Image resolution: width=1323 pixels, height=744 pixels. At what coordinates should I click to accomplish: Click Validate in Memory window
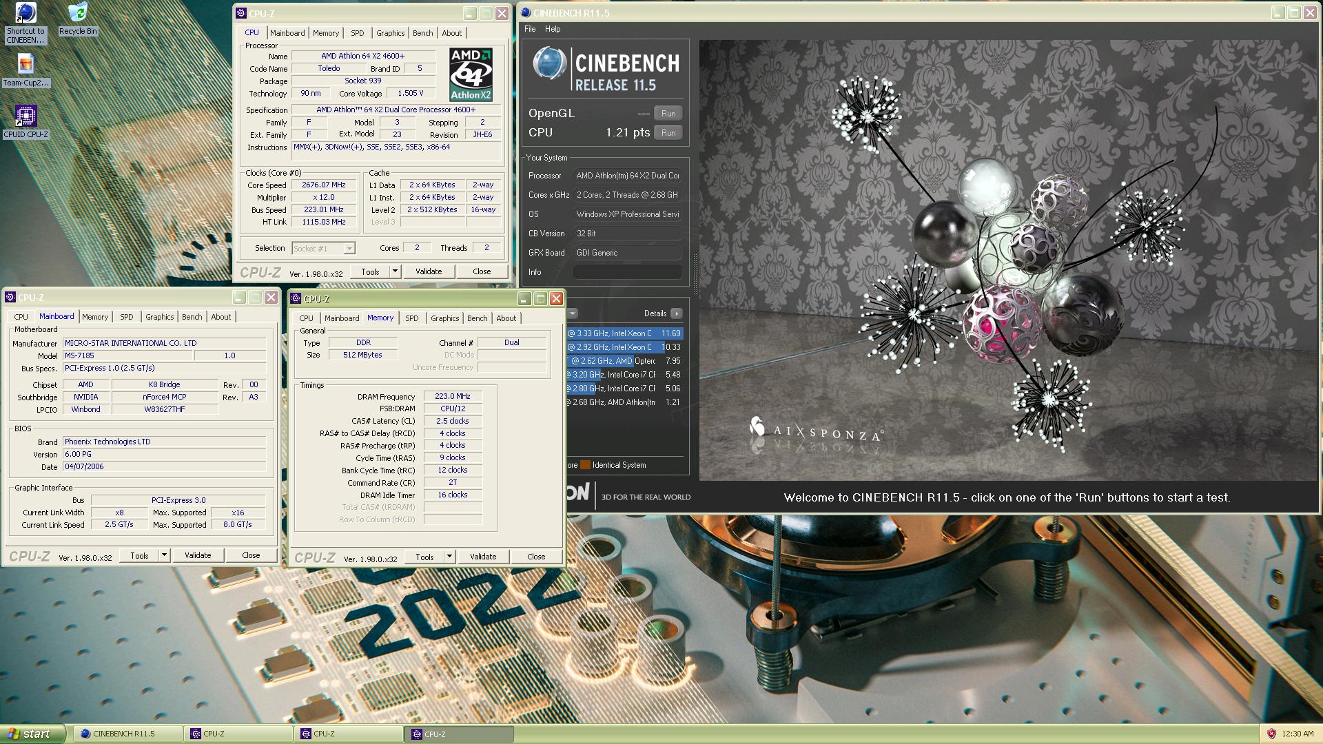coord(483,557)
